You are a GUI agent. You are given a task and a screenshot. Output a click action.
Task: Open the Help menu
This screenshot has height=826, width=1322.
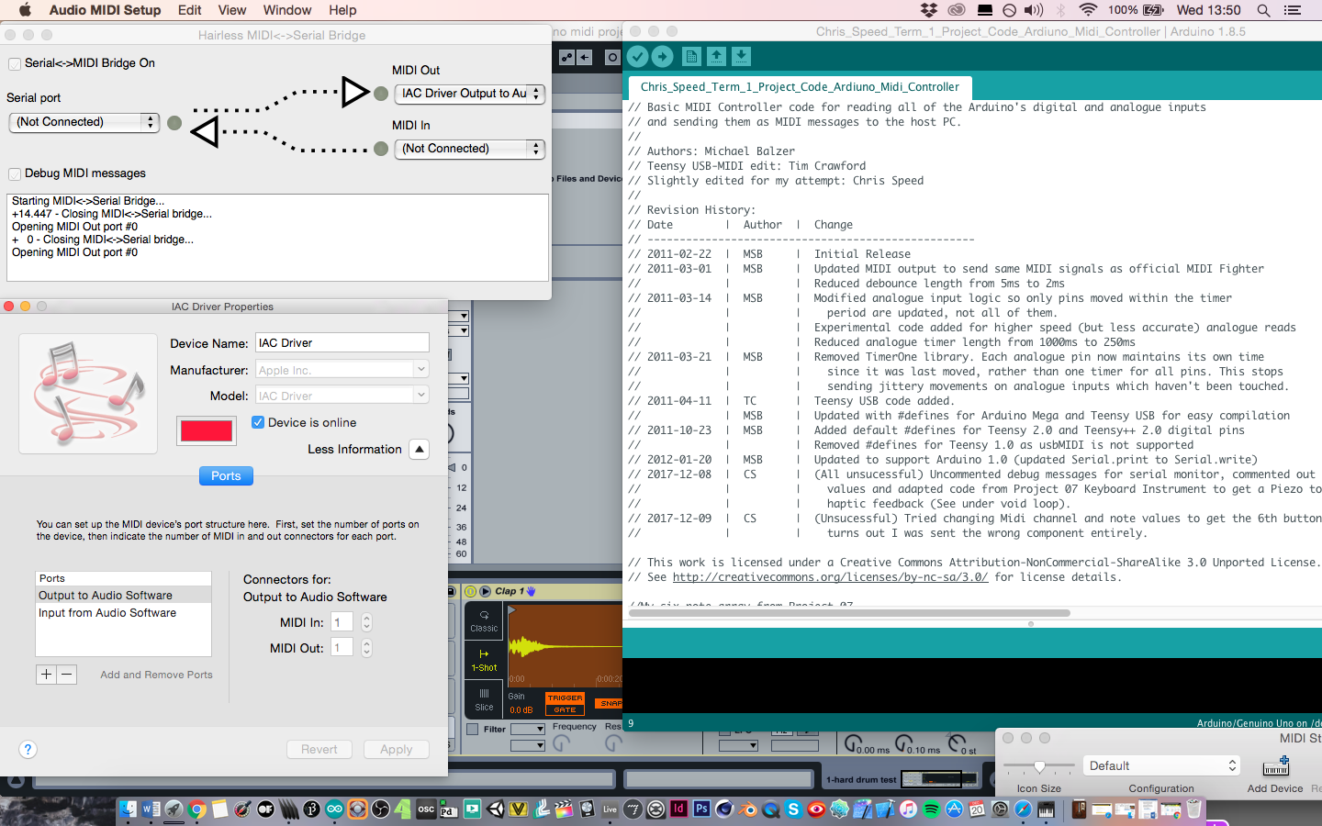(342, 10)
